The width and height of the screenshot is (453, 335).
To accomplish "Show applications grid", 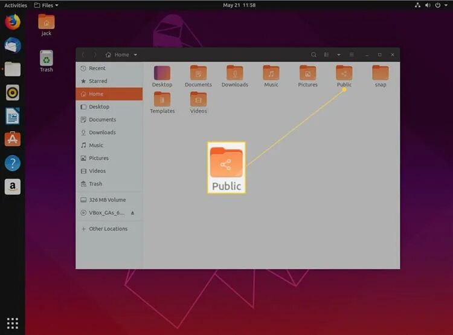I will [13, 323].
